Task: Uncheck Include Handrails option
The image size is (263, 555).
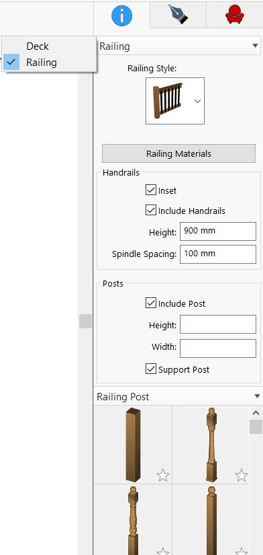Action: (151, 211)
